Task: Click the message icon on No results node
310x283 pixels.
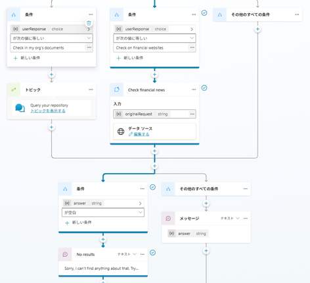Action: tap(65, 255)
